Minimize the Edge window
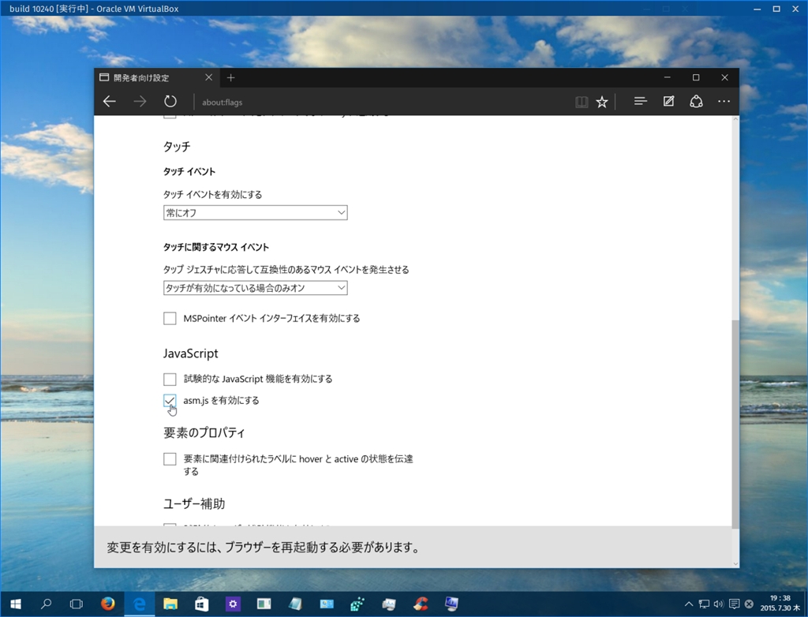 tap(668, 77)
